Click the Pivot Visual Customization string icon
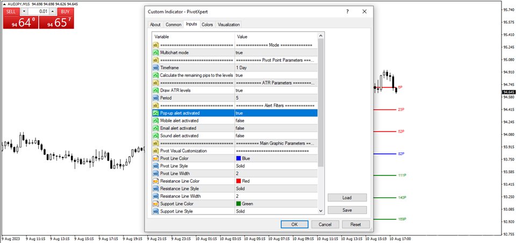Screen dimensions: 516x243 pyautogui.click(x=156, y=151)
